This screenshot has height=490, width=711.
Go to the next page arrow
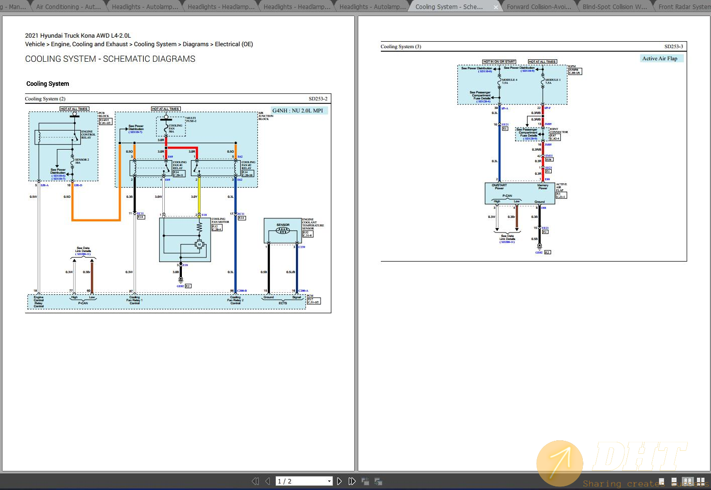(339, 481)
